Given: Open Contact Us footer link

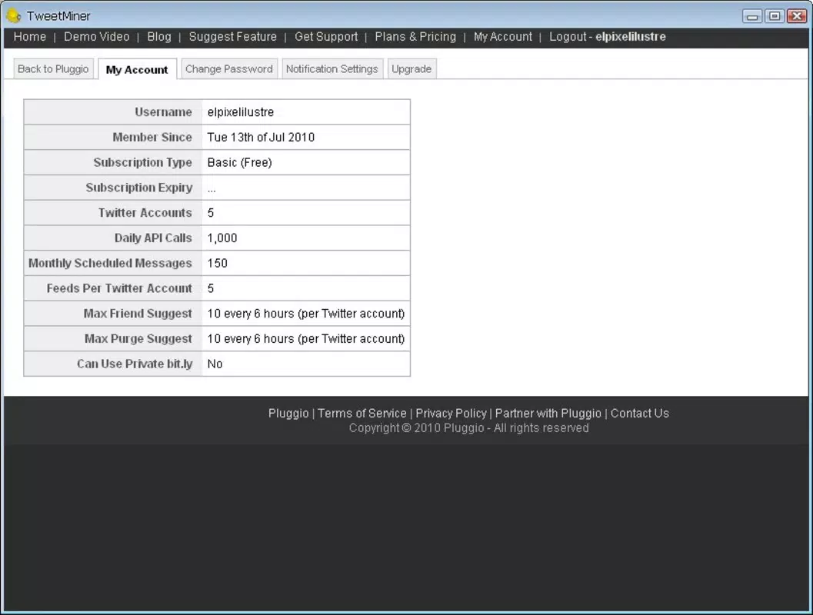Looking at the screenshot, I should pos(639,414).
